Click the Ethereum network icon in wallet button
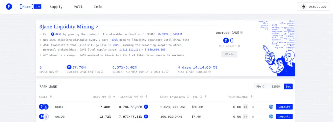Image resolution: width=333 pixels, height=122 pixels. [x=303, y=7]
